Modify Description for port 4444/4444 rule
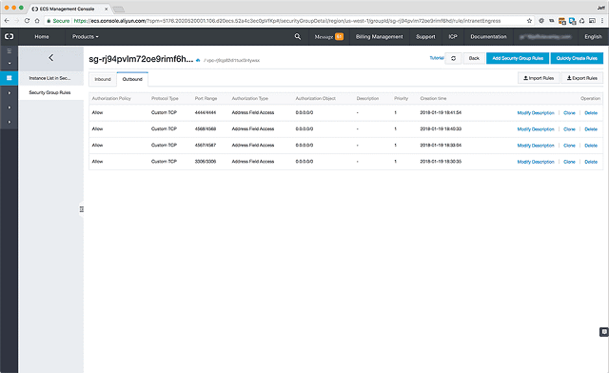This screenshot has height=373, width=609. (536, 112)
